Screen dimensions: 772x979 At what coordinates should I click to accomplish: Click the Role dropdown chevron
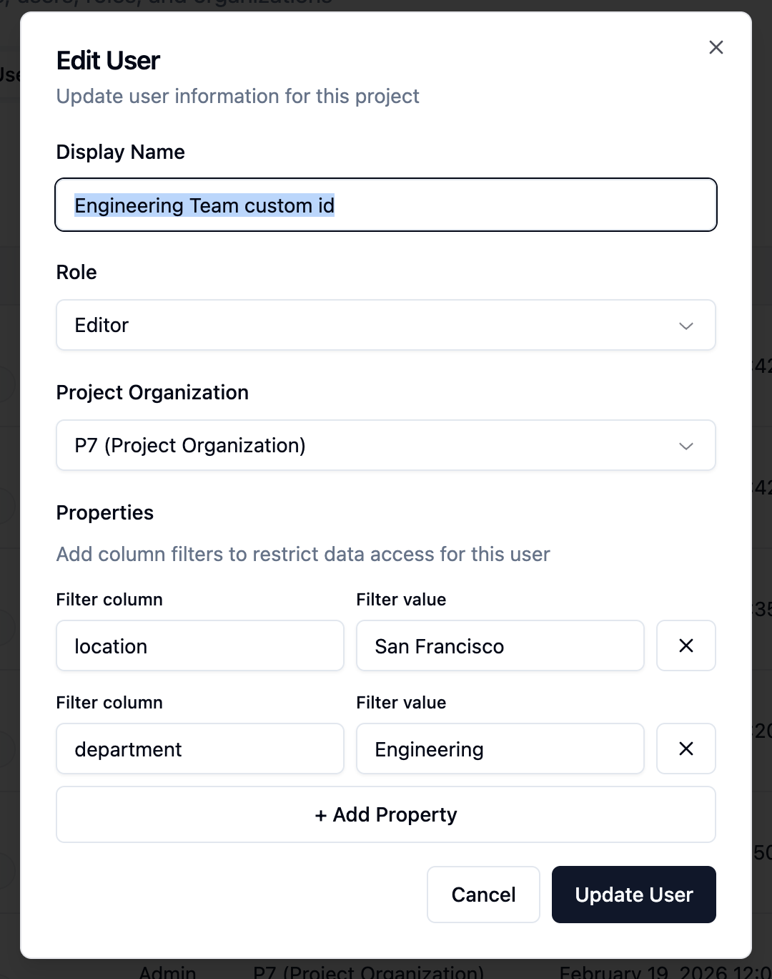point(686,326)
